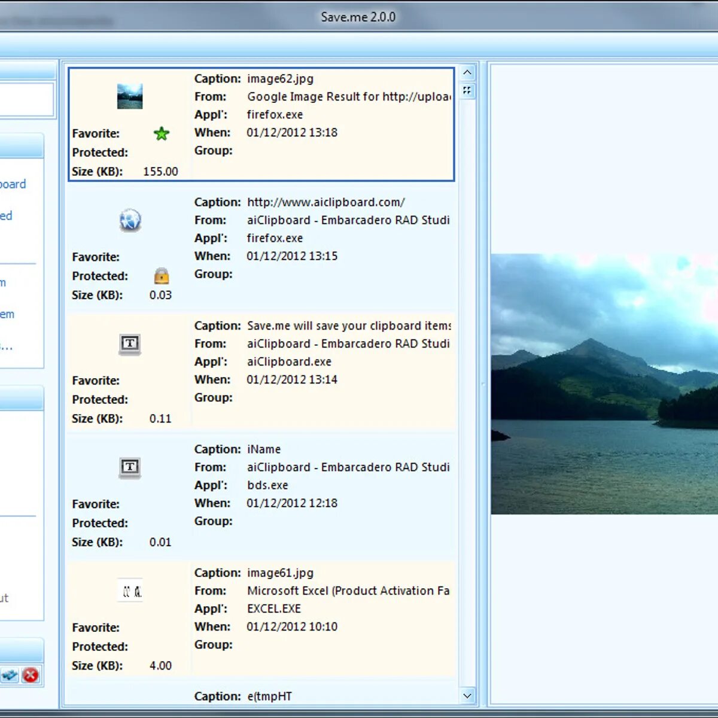718x718 pixels.
Task: Click the date '01/12/2012 10:10'
Action: tap(292, 627)
